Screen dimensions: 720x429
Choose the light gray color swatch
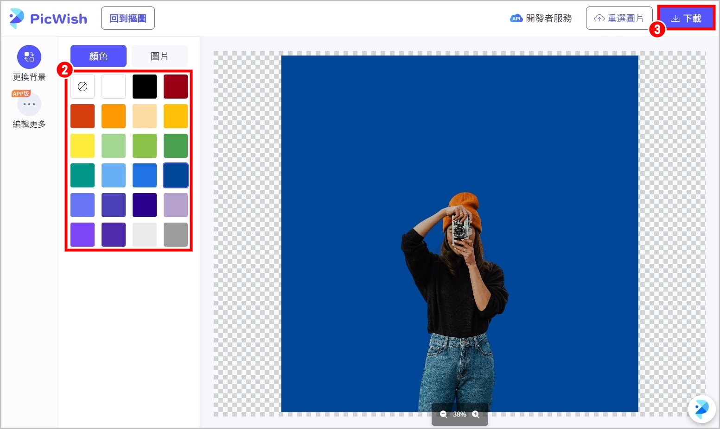(x=145, y=235)
